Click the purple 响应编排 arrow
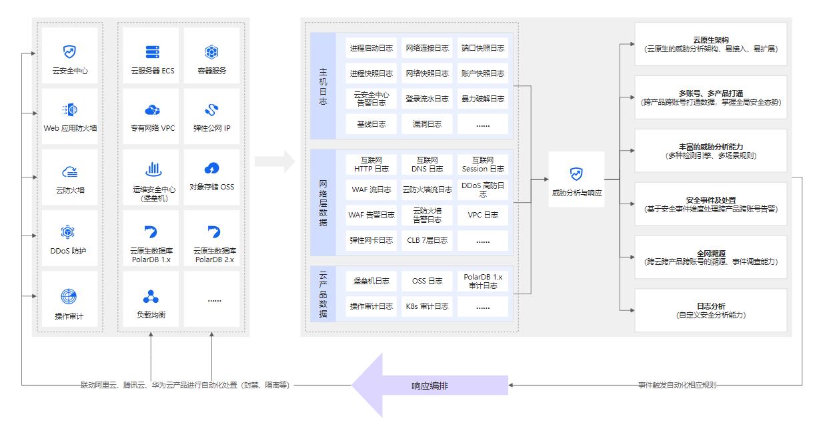Viewport: 823px width, 433px height. click(x=430, y=386)
